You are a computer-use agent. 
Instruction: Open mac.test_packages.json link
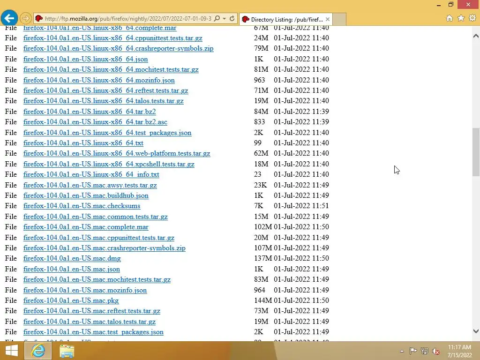point(93,332)
